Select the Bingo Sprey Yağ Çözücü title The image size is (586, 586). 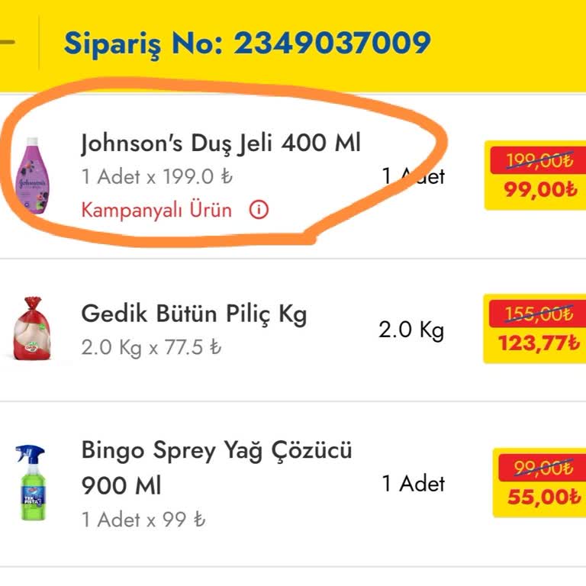click(x=217, y=451)
